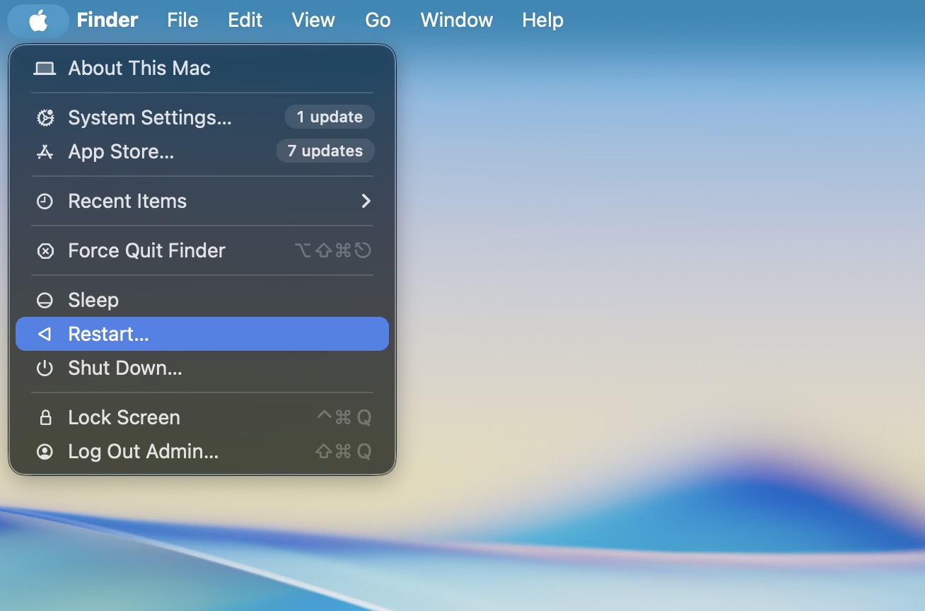Viewport: 925px width, 611px height.
Task: Click the Sleep crescent icon
Action: point(44,300)
